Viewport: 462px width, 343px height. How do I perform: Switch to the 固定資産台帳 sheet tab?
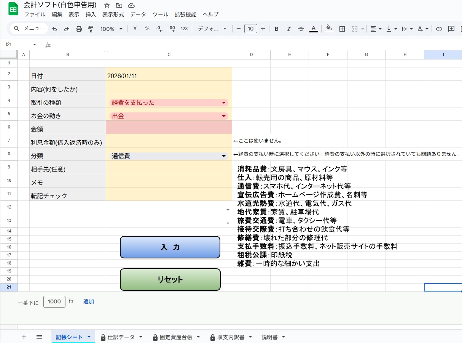click(176, 337)
